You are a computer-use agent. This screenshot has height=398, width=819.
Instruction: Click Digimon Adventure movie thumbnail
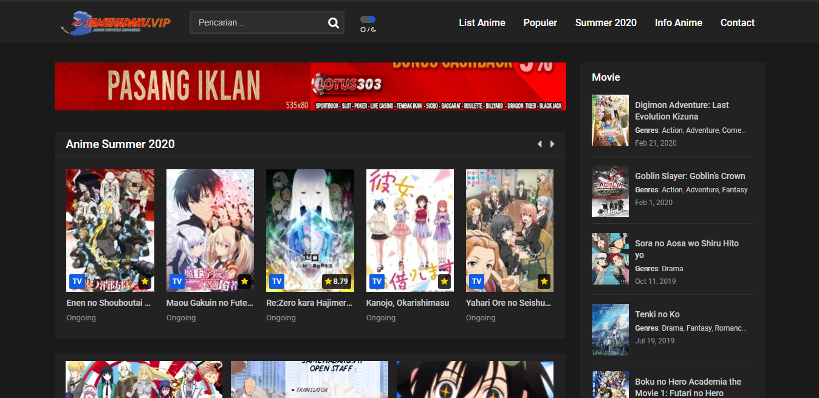pos(610,120)
